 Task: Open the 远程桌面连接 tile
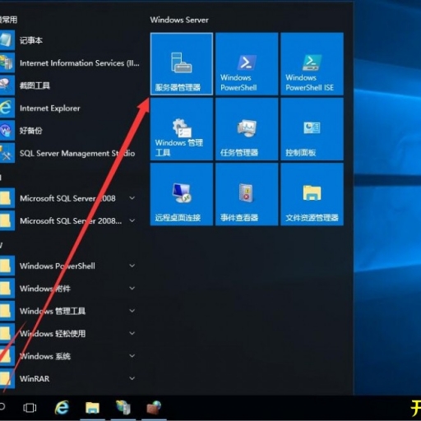click(x=182, y=194)
